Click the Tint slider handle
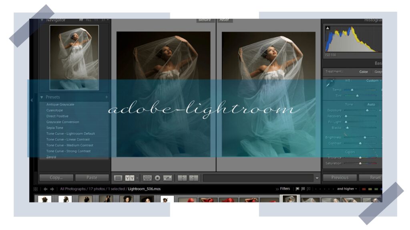Image resolution: width=410 pixels, height=230 pixels. pyautogui.click(x=357, y=96)
